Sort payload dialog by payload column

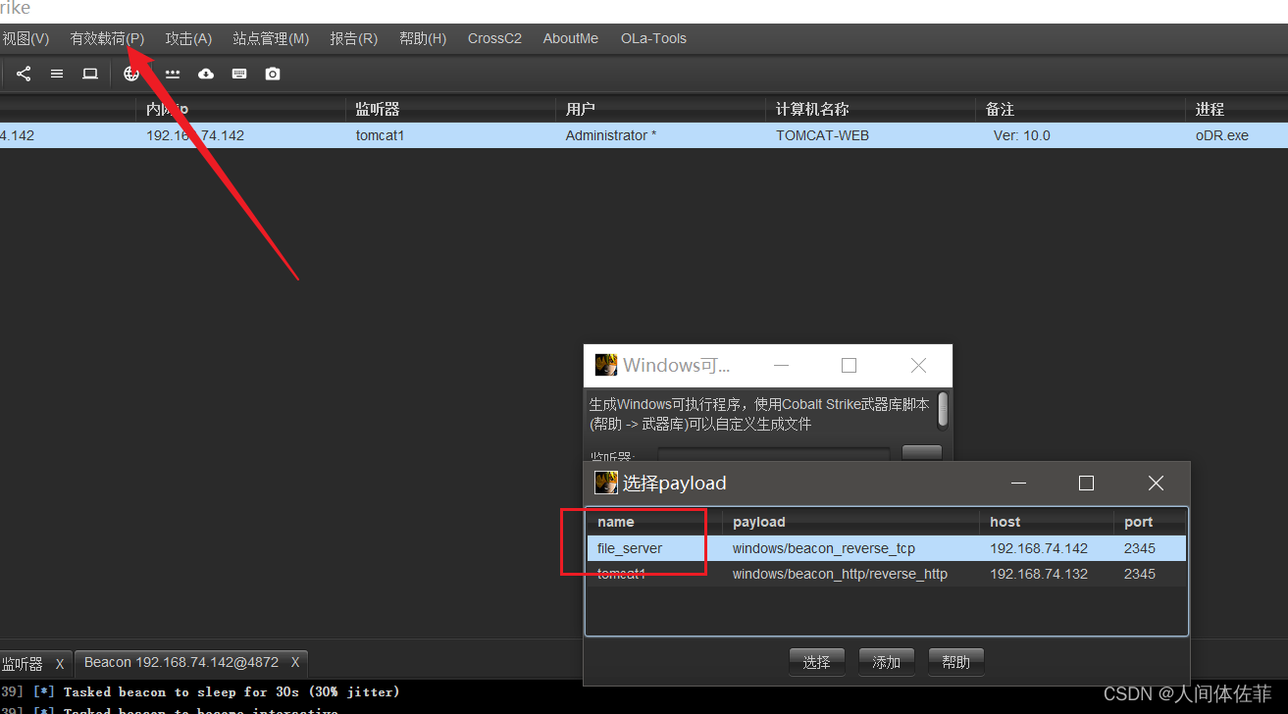pyautogui.click(x=850, y=522)
